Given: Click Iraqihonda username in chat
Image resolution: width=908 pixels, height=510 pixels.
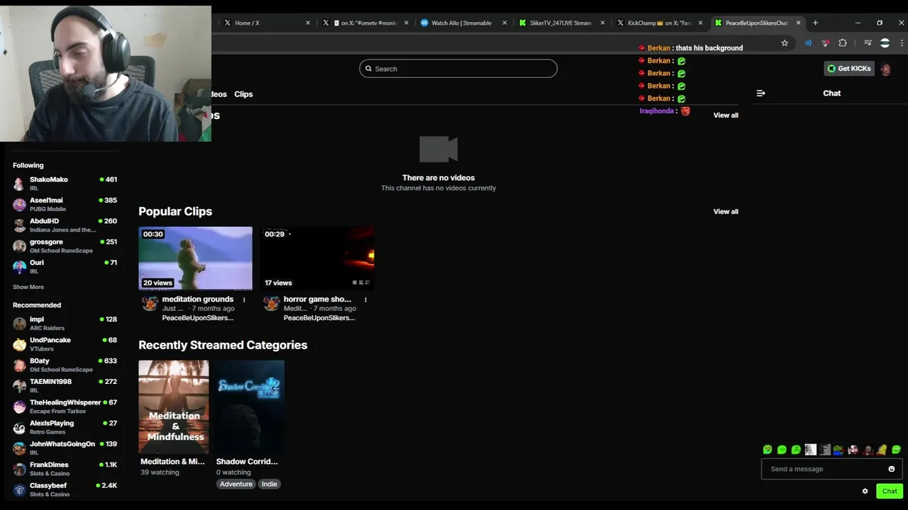Looking at the screenshot, I should (656, 111).
